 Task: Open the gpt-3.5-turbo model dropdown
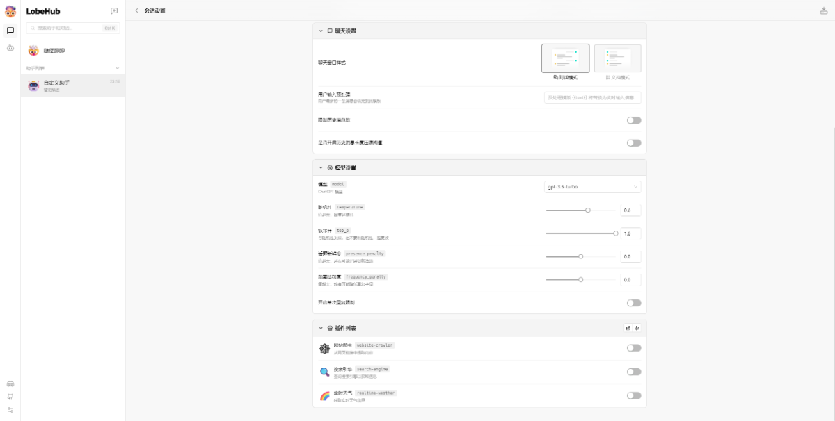[x=592, y=187]
